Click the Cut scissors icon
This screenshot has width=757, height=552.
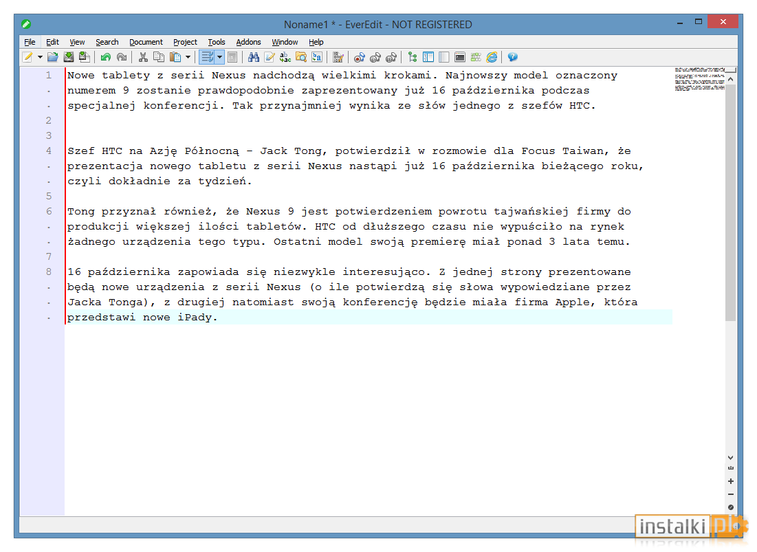point(143,58)
